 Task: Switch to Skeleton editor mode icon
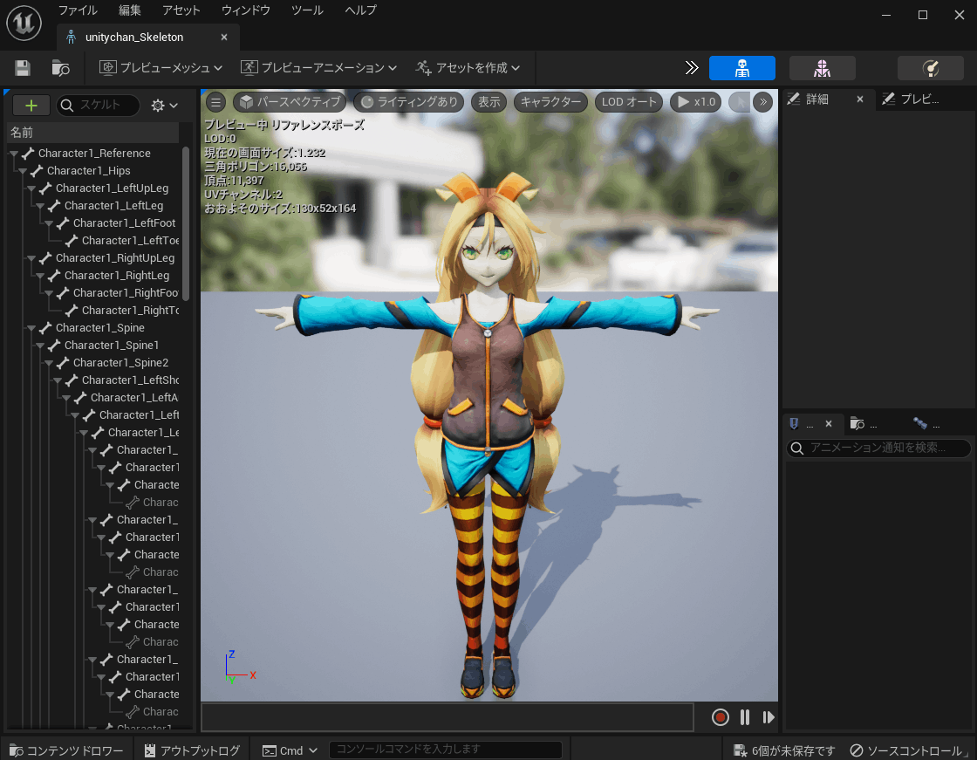[x=741, y=68]
